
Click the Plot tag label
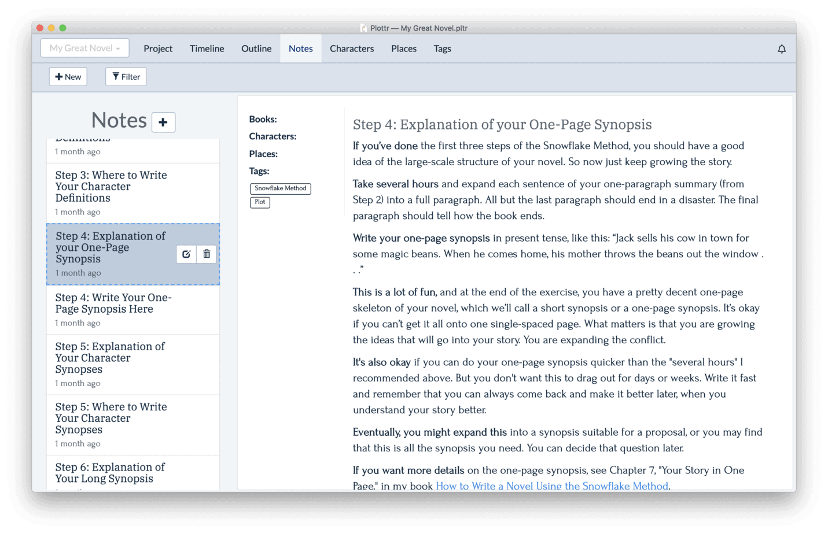coord(260,202)
